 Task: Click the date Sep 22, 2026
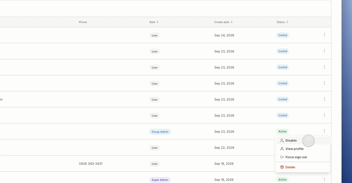pos(224,148)
